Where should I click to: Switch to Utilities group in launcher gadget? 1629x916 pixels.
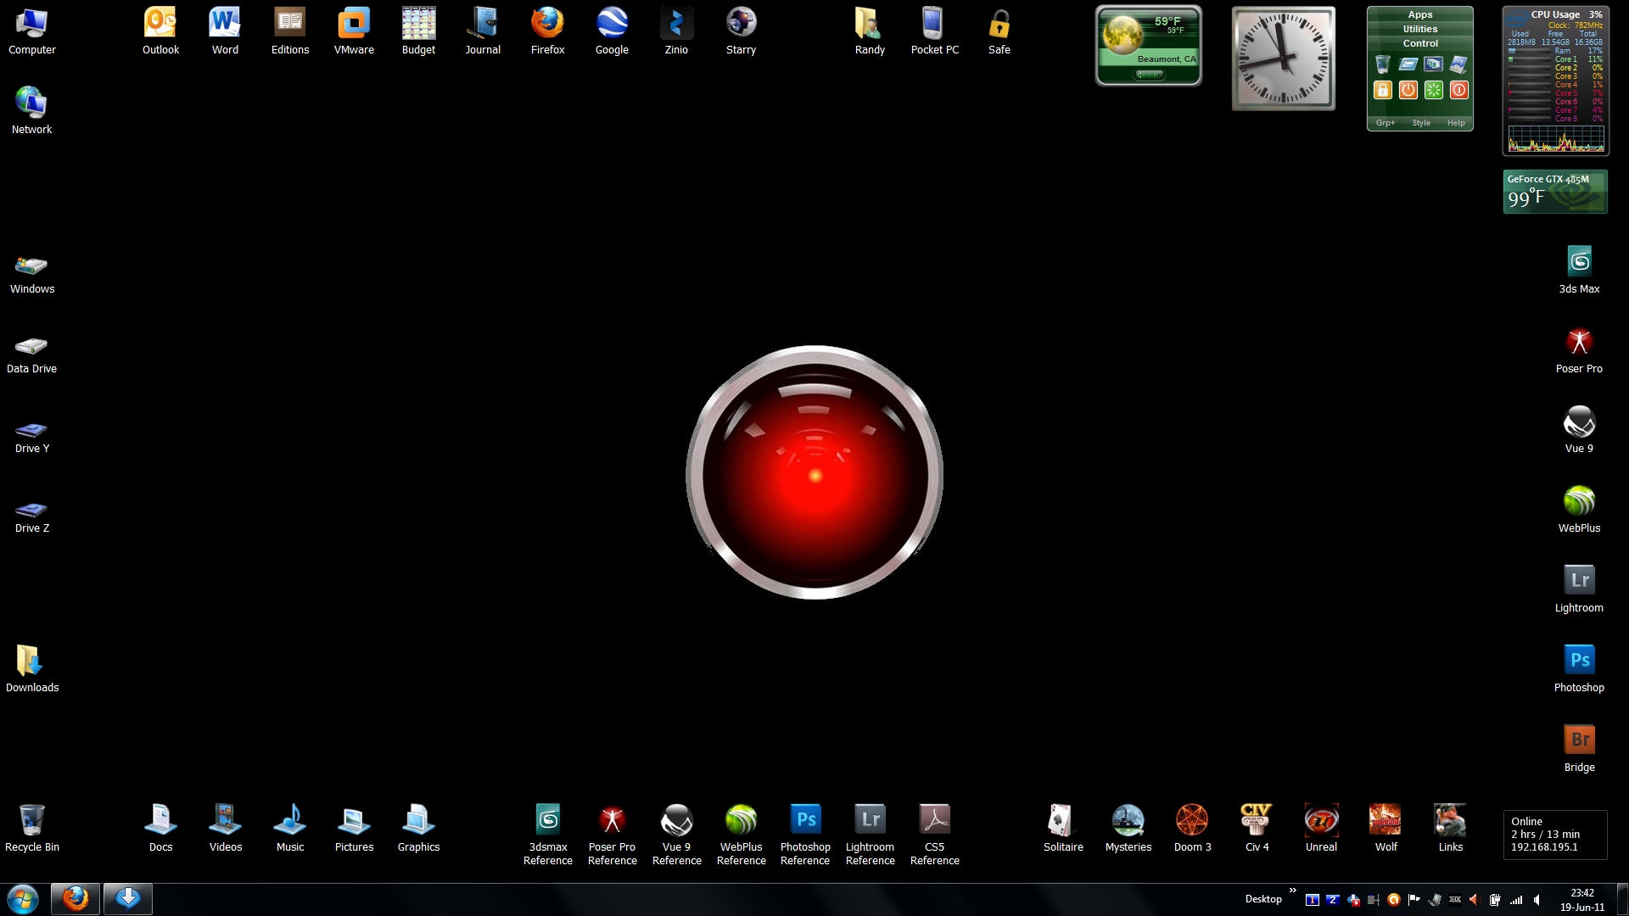coord(1420,29)
